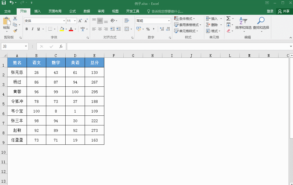293x185 pixels.
Task: Toggle middle vertical alignment
Action: pos(100,20)
